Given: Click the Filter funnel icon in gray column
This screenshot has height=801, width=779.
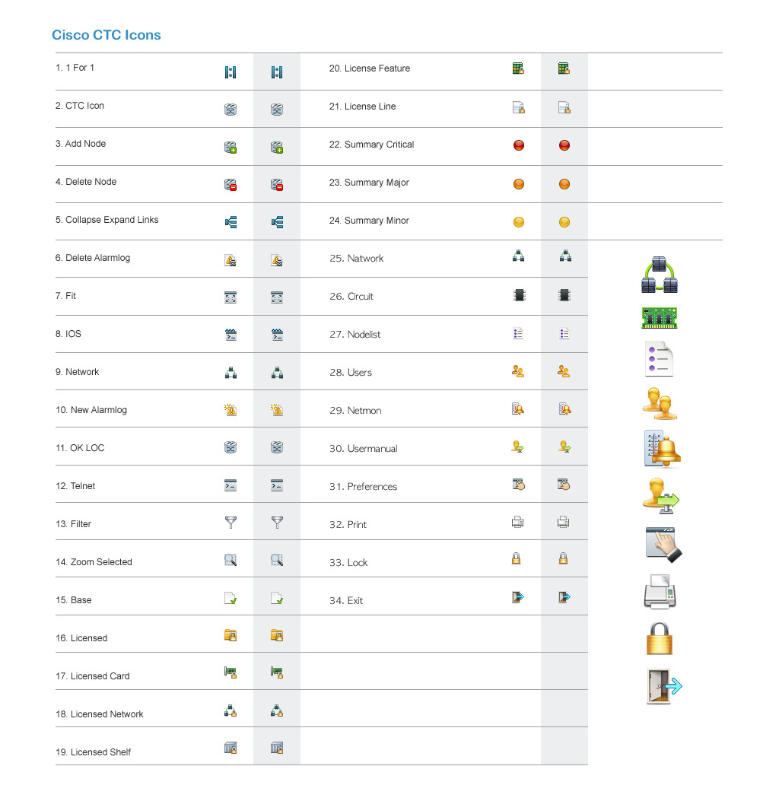Looking at the screenshot, I should (x=277, y=523).
